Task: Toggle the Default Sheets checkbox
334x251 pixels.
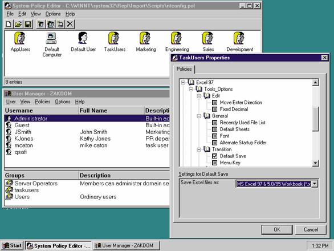Action: point(215,129)
